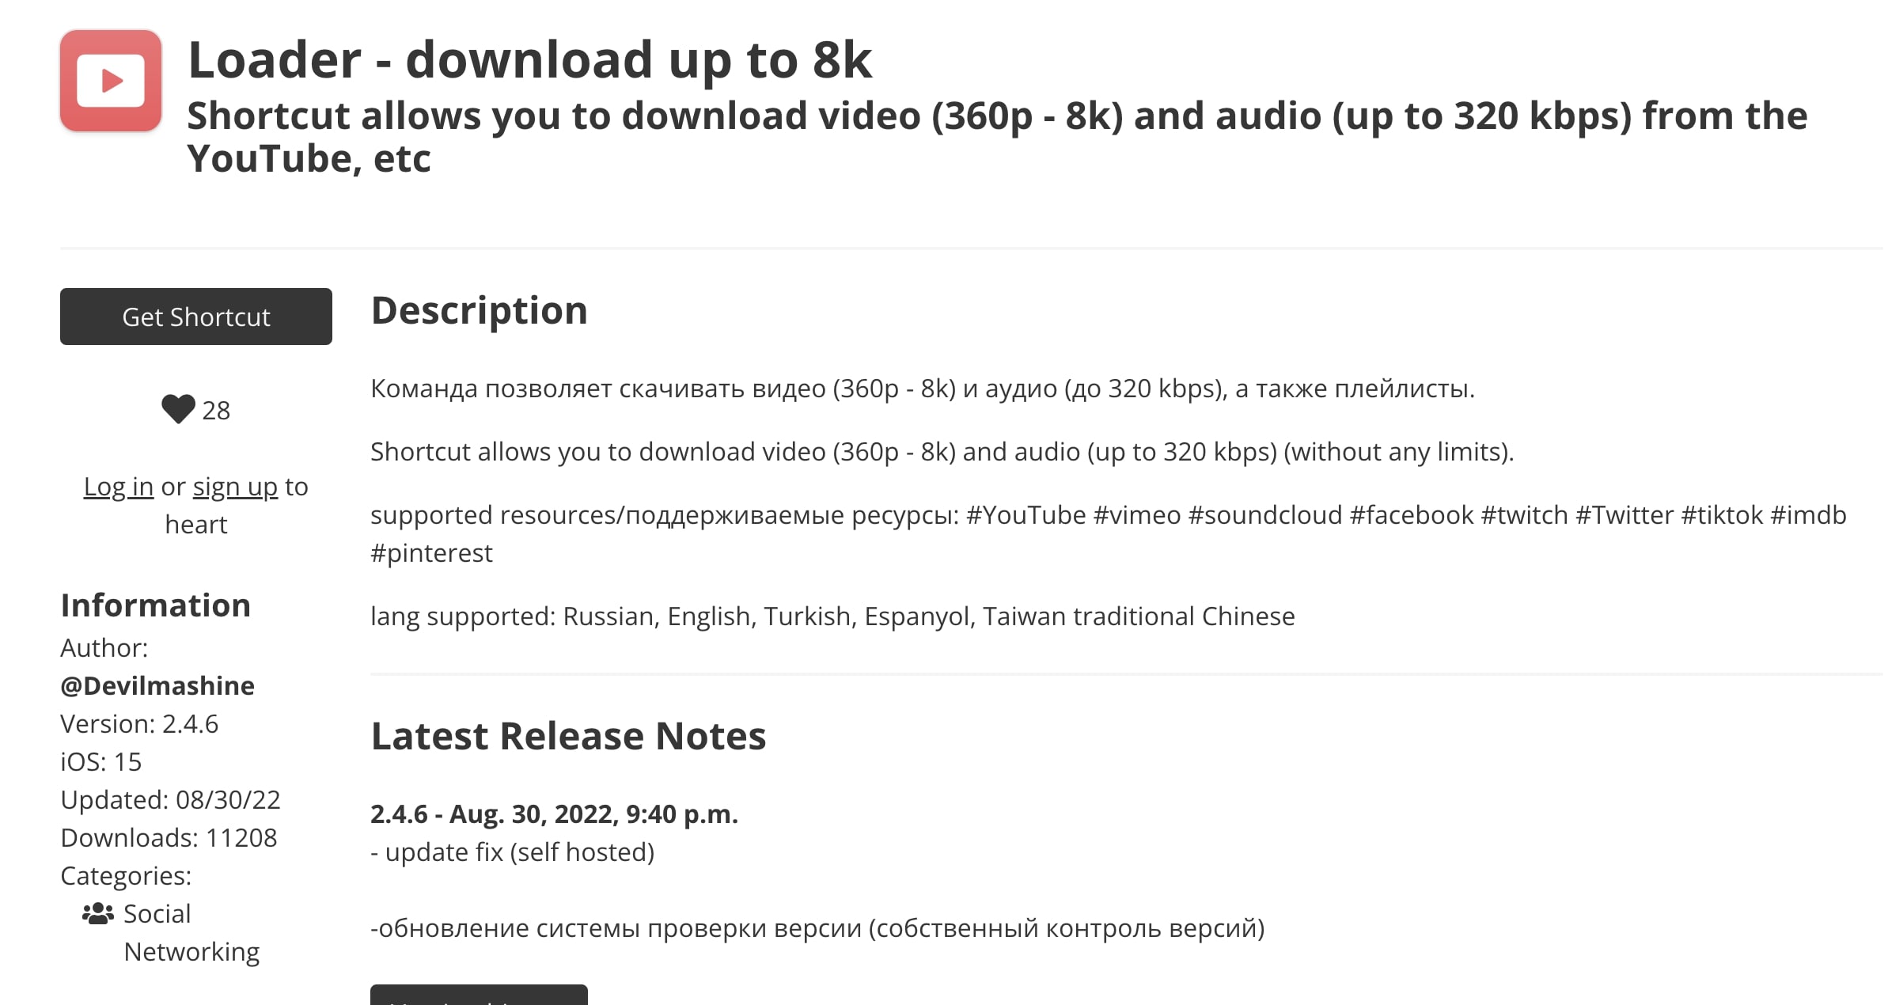Open author @Devilmashine profile
This screenshot has height=1005, width=1888.
click(157, 685)
